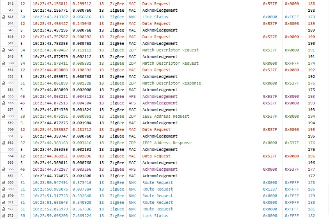Click the lock icon on packet 569
The width and height of the screenshot is (329, 219).
point(4,189)
